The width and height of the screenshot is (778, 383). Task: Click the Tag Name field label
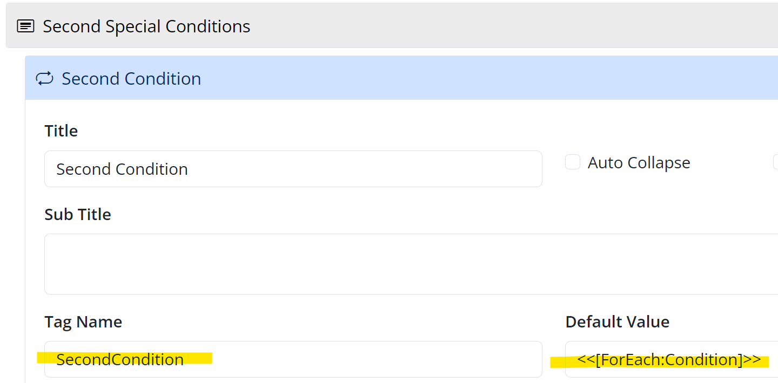click(x=83, y=322)
